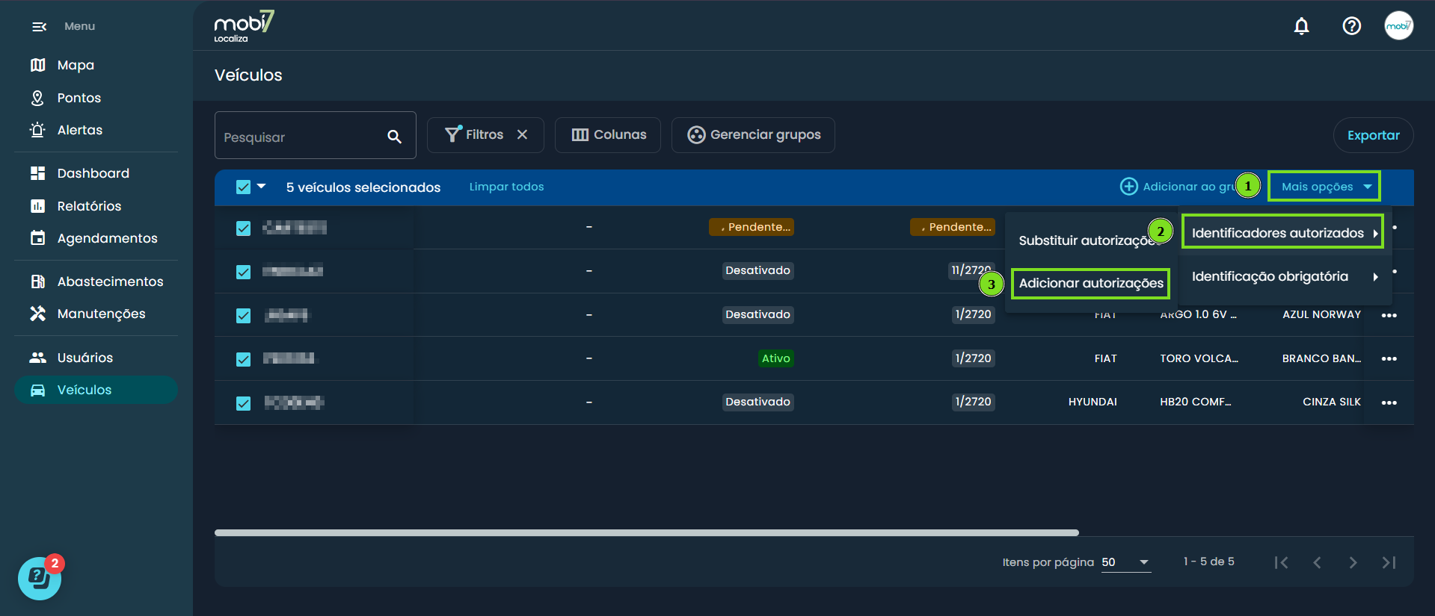Viewport: 1435px width, 616px height.
Task: Open the support chat widget
Action: 39,579
